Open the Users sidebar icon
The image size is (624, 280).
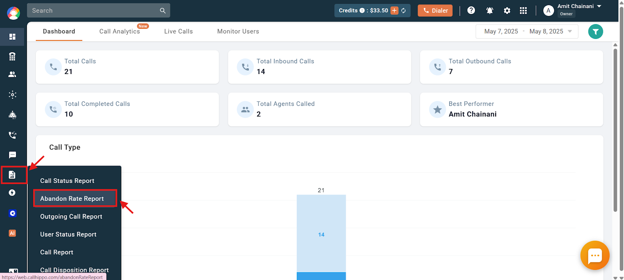[12, 74]
